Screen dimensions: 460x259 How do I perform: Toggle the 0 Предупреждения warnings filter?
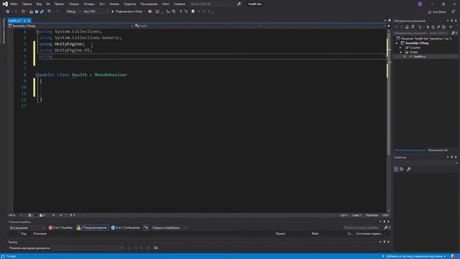pos(92,228)
